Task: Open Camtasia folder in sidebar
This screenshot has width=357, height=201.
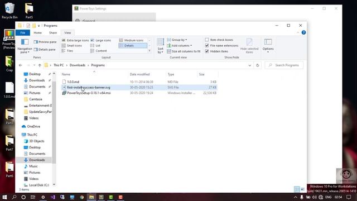Action: tap(36, 99)
